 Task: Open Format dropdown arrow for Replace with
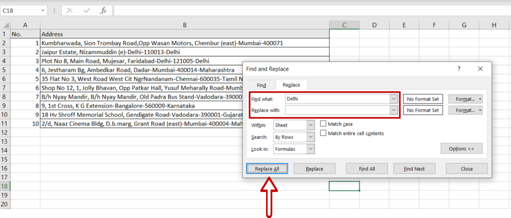click(x=480, y=110)
